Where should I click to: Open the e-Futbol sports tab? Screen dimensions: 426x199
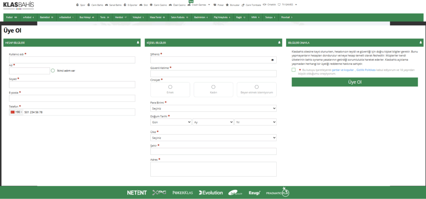(x=29, y=17)
